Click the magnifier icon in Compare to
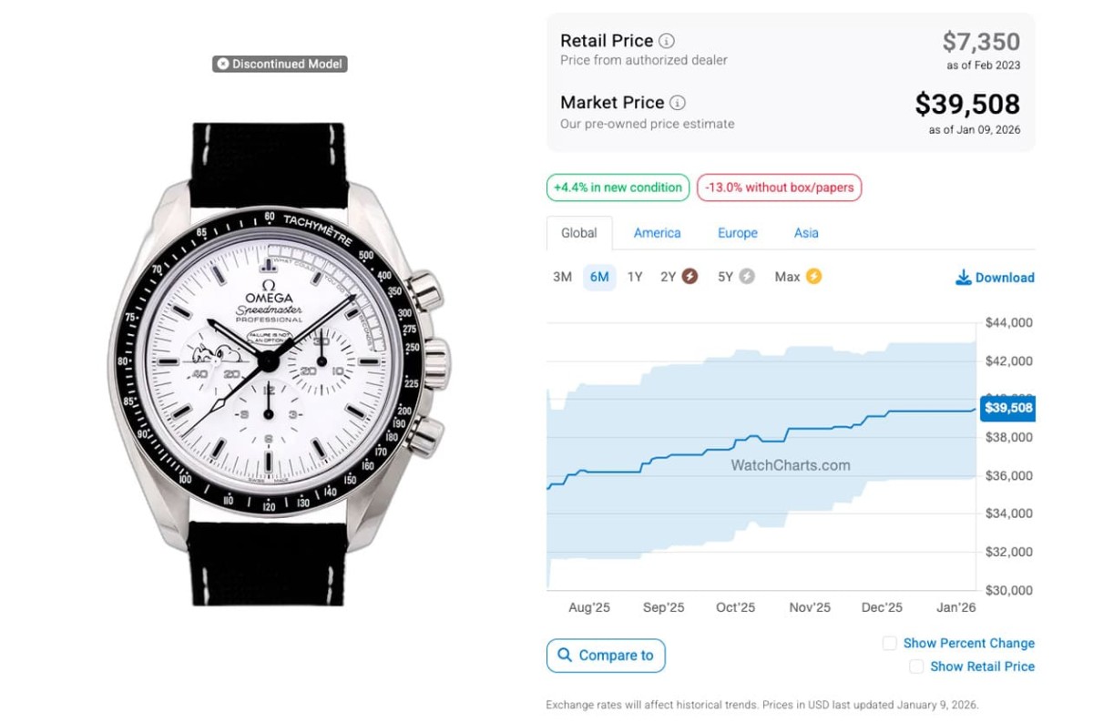The width and height of the screenshot is (1093, 722). (565, 656)
